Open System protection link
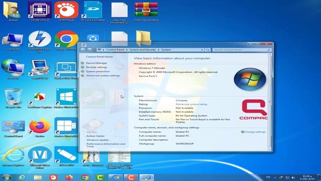 (98, 71)
